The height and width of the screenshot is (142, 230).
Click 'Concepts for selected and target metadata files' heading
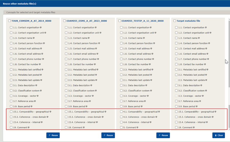tap(31, 12)
